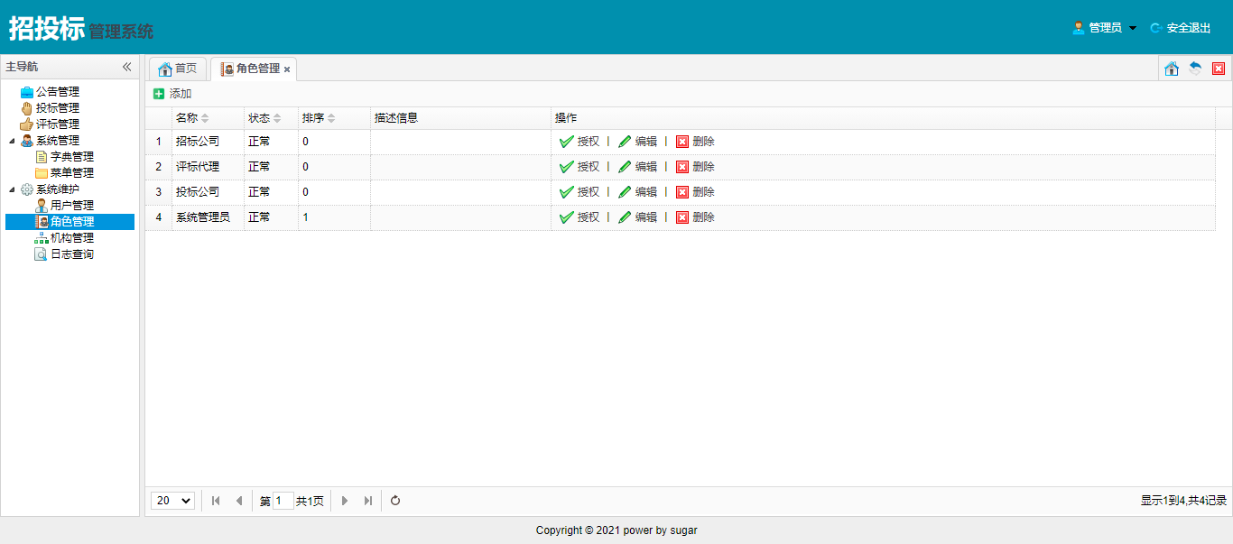Click 授权 for 系统管理员 row

(x=579, y=217)
